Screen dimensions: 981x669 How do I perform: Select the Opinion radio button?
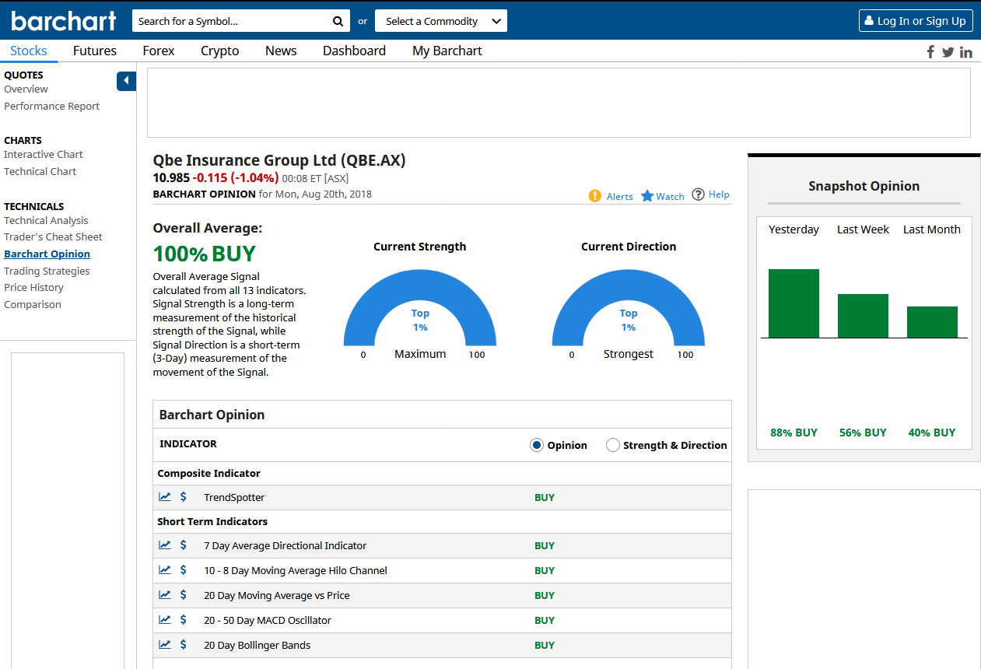click(x=537, y=445)
